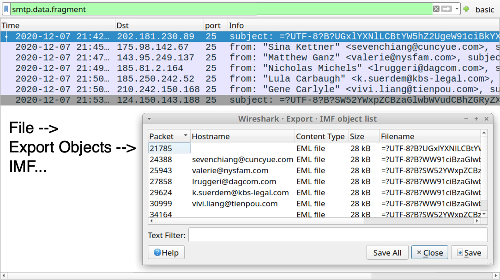Click the Close button in export dialog
The height and width of the screenshot is (280, 500).
tap(429, 253)
